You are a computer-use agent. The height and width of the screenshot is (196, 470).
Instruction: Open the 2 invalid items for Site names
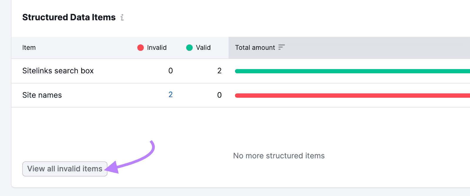[x=170, y=95]
